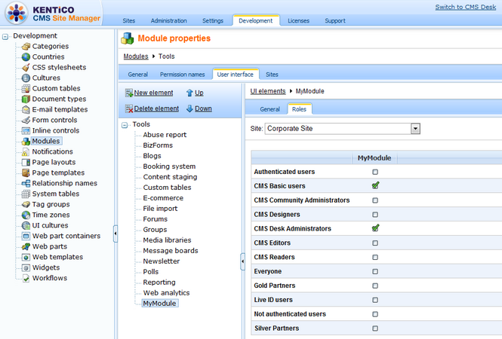
Task: Click the Cultures icon
Action: 26,78
